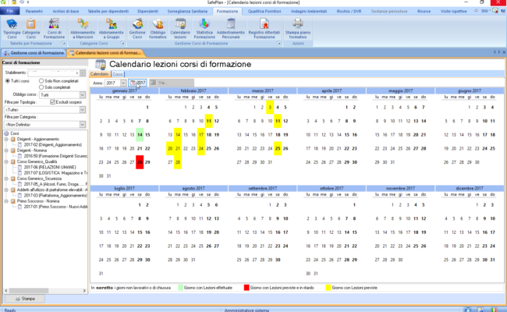Click the calendar header icon beside title
The height and width of the screenshot is (312, 507).
click(101, 64)
